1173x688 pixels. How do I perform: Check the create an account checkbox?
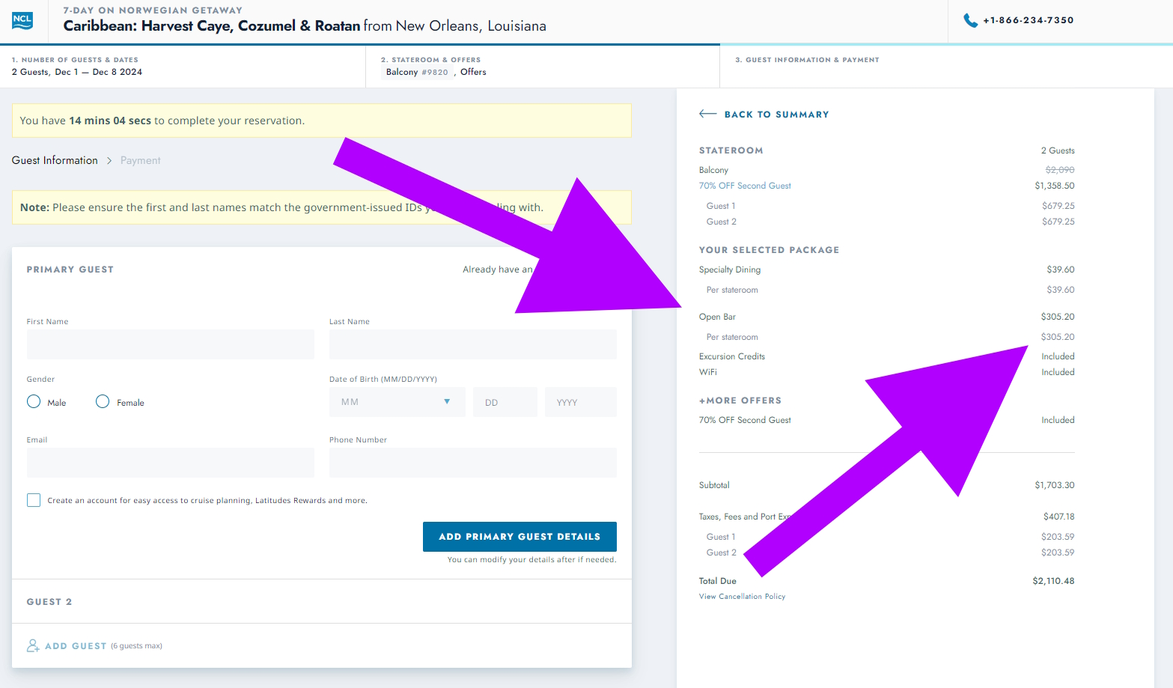pos(34,500)
